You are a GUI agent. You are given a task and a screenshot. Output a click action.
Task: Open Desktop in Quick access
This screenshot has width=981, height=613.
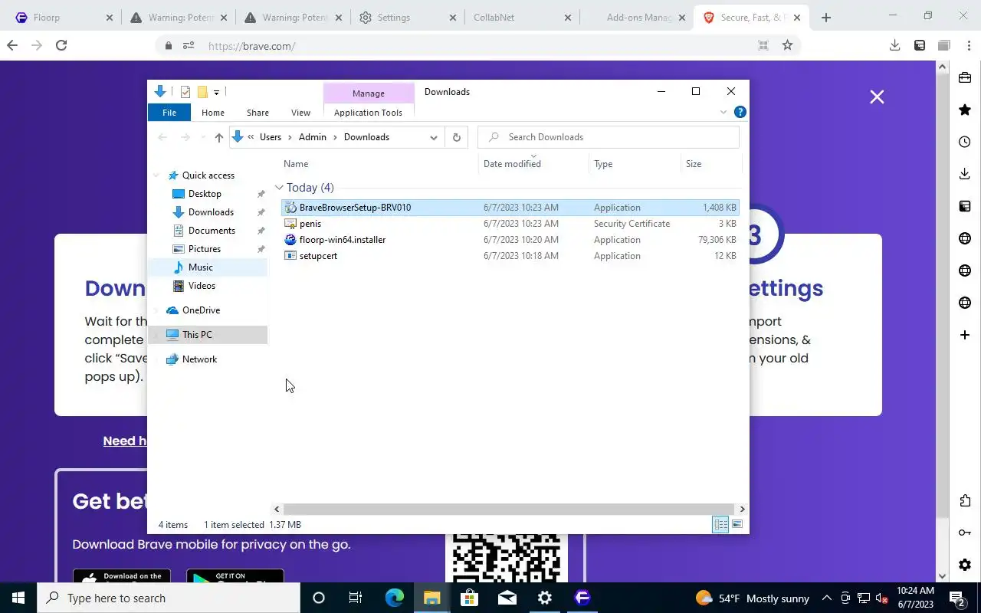[205, 194]
